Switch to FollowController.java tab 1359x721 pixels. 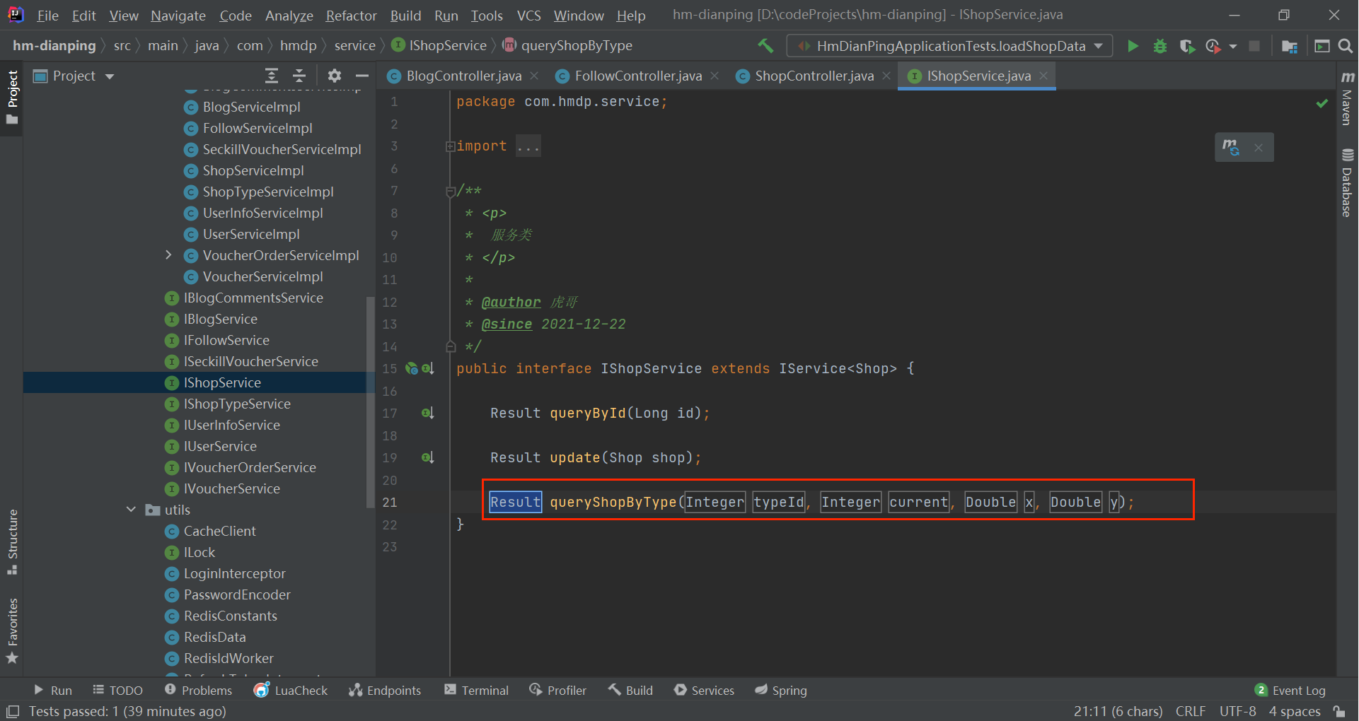[x=638, y=76]
